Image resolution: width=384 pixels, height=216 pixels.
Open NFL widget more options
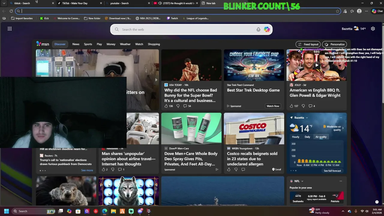click(x=340, y=181)
